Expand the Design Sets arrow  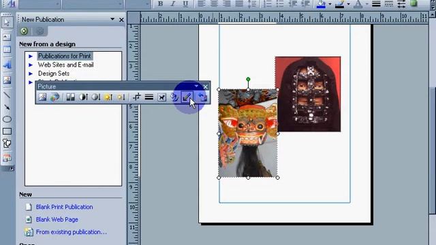click(x=31, y=74)
